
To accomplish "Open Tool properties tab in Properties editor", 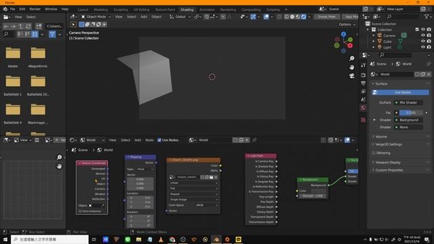I will 363,65.
